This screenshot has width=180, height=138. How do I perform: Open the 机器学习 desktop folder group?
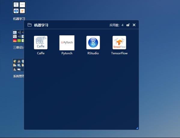19,8
